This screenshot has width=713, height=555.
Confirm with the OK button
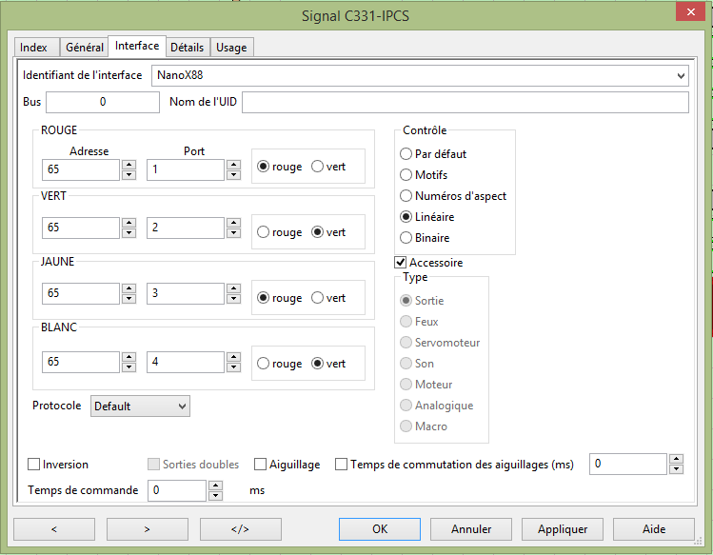(x=380, y=529)
